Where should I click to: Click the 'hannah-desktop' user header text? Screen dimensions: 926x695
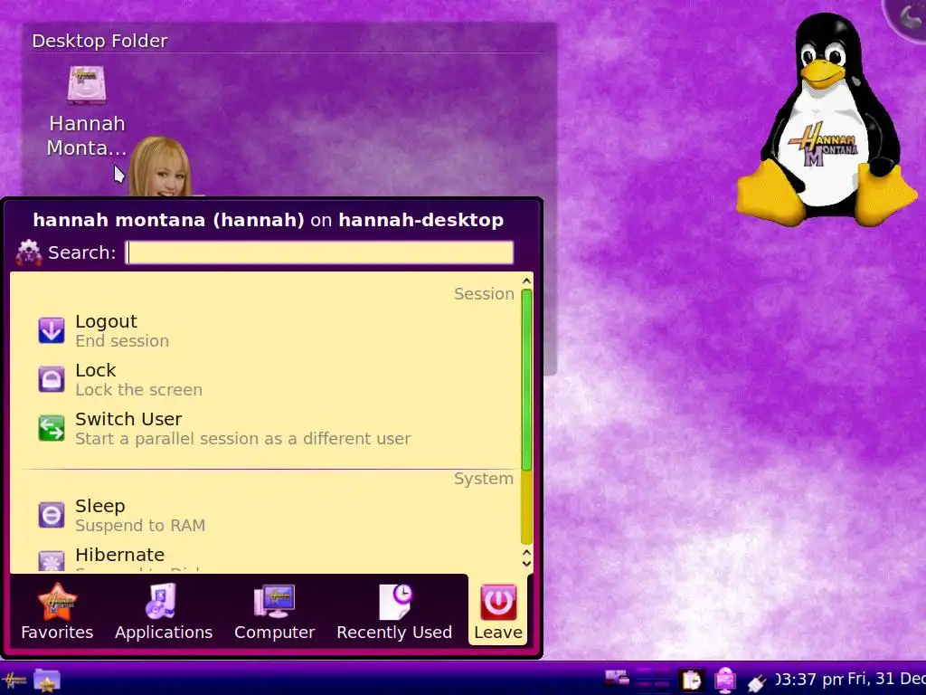(421, 220)
